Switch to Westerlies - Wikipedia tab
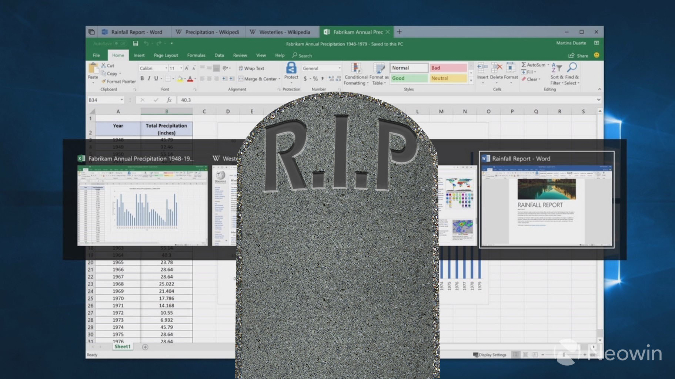675x379 pixels. click(x=281, y=32)
